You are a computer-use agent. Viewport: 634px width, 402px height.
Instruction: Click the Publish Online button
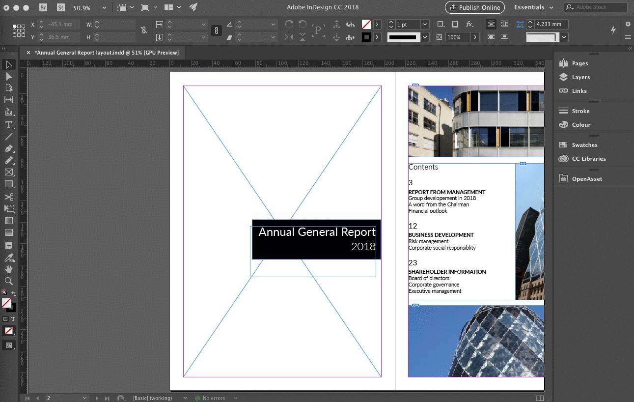pos(474,7)
